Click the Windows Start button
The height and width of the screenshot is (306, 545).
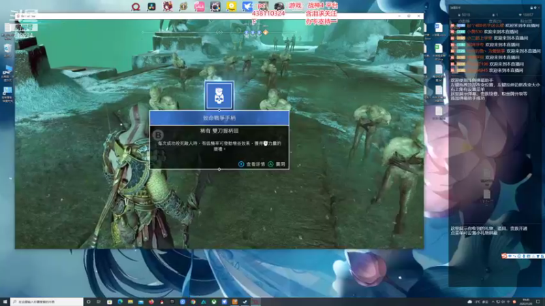pyautogui.click(x=5, y=302)
